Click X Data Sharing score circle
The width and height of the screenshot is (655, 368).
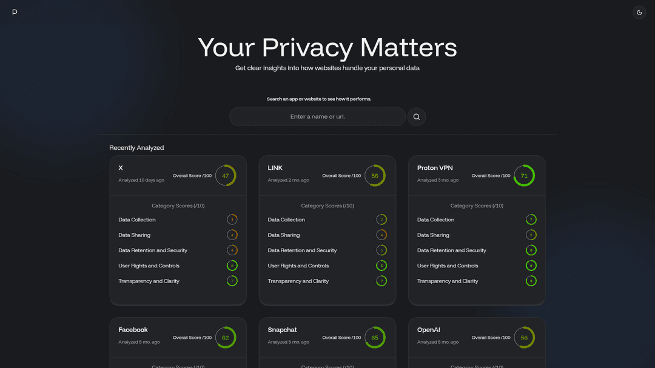[232, 235]
